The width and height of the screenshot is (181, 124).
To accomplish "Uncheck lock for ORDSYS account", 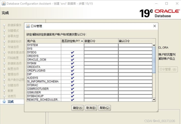I will click(72, 56).
